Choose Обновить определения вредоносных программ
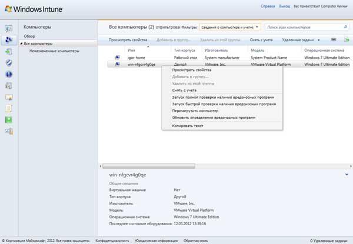 pyautogui.click(x=214, y=118)
